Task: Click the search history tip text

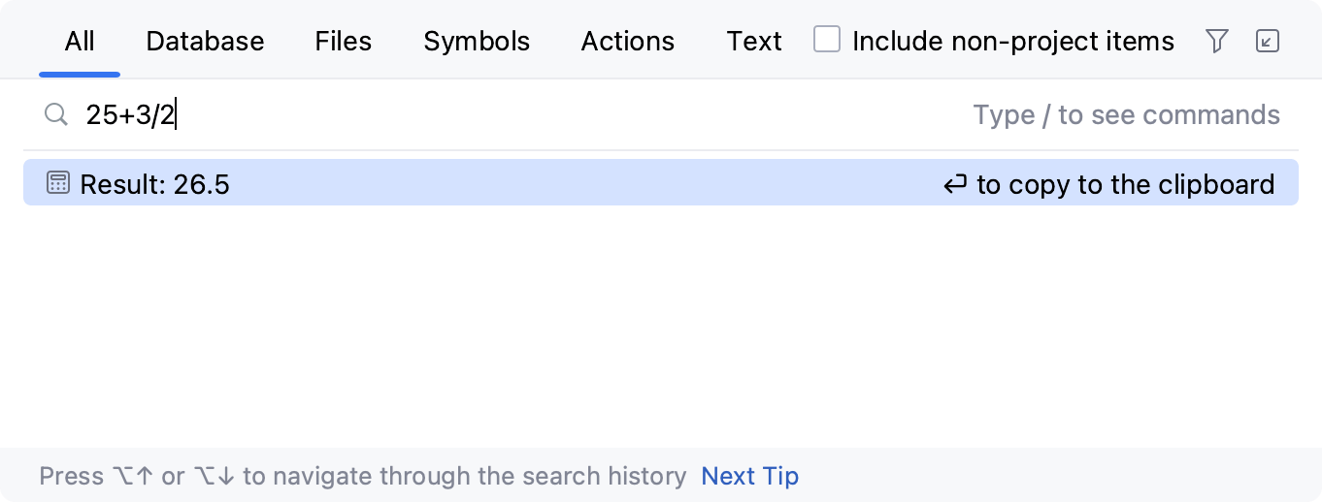Action: [362, 477]
